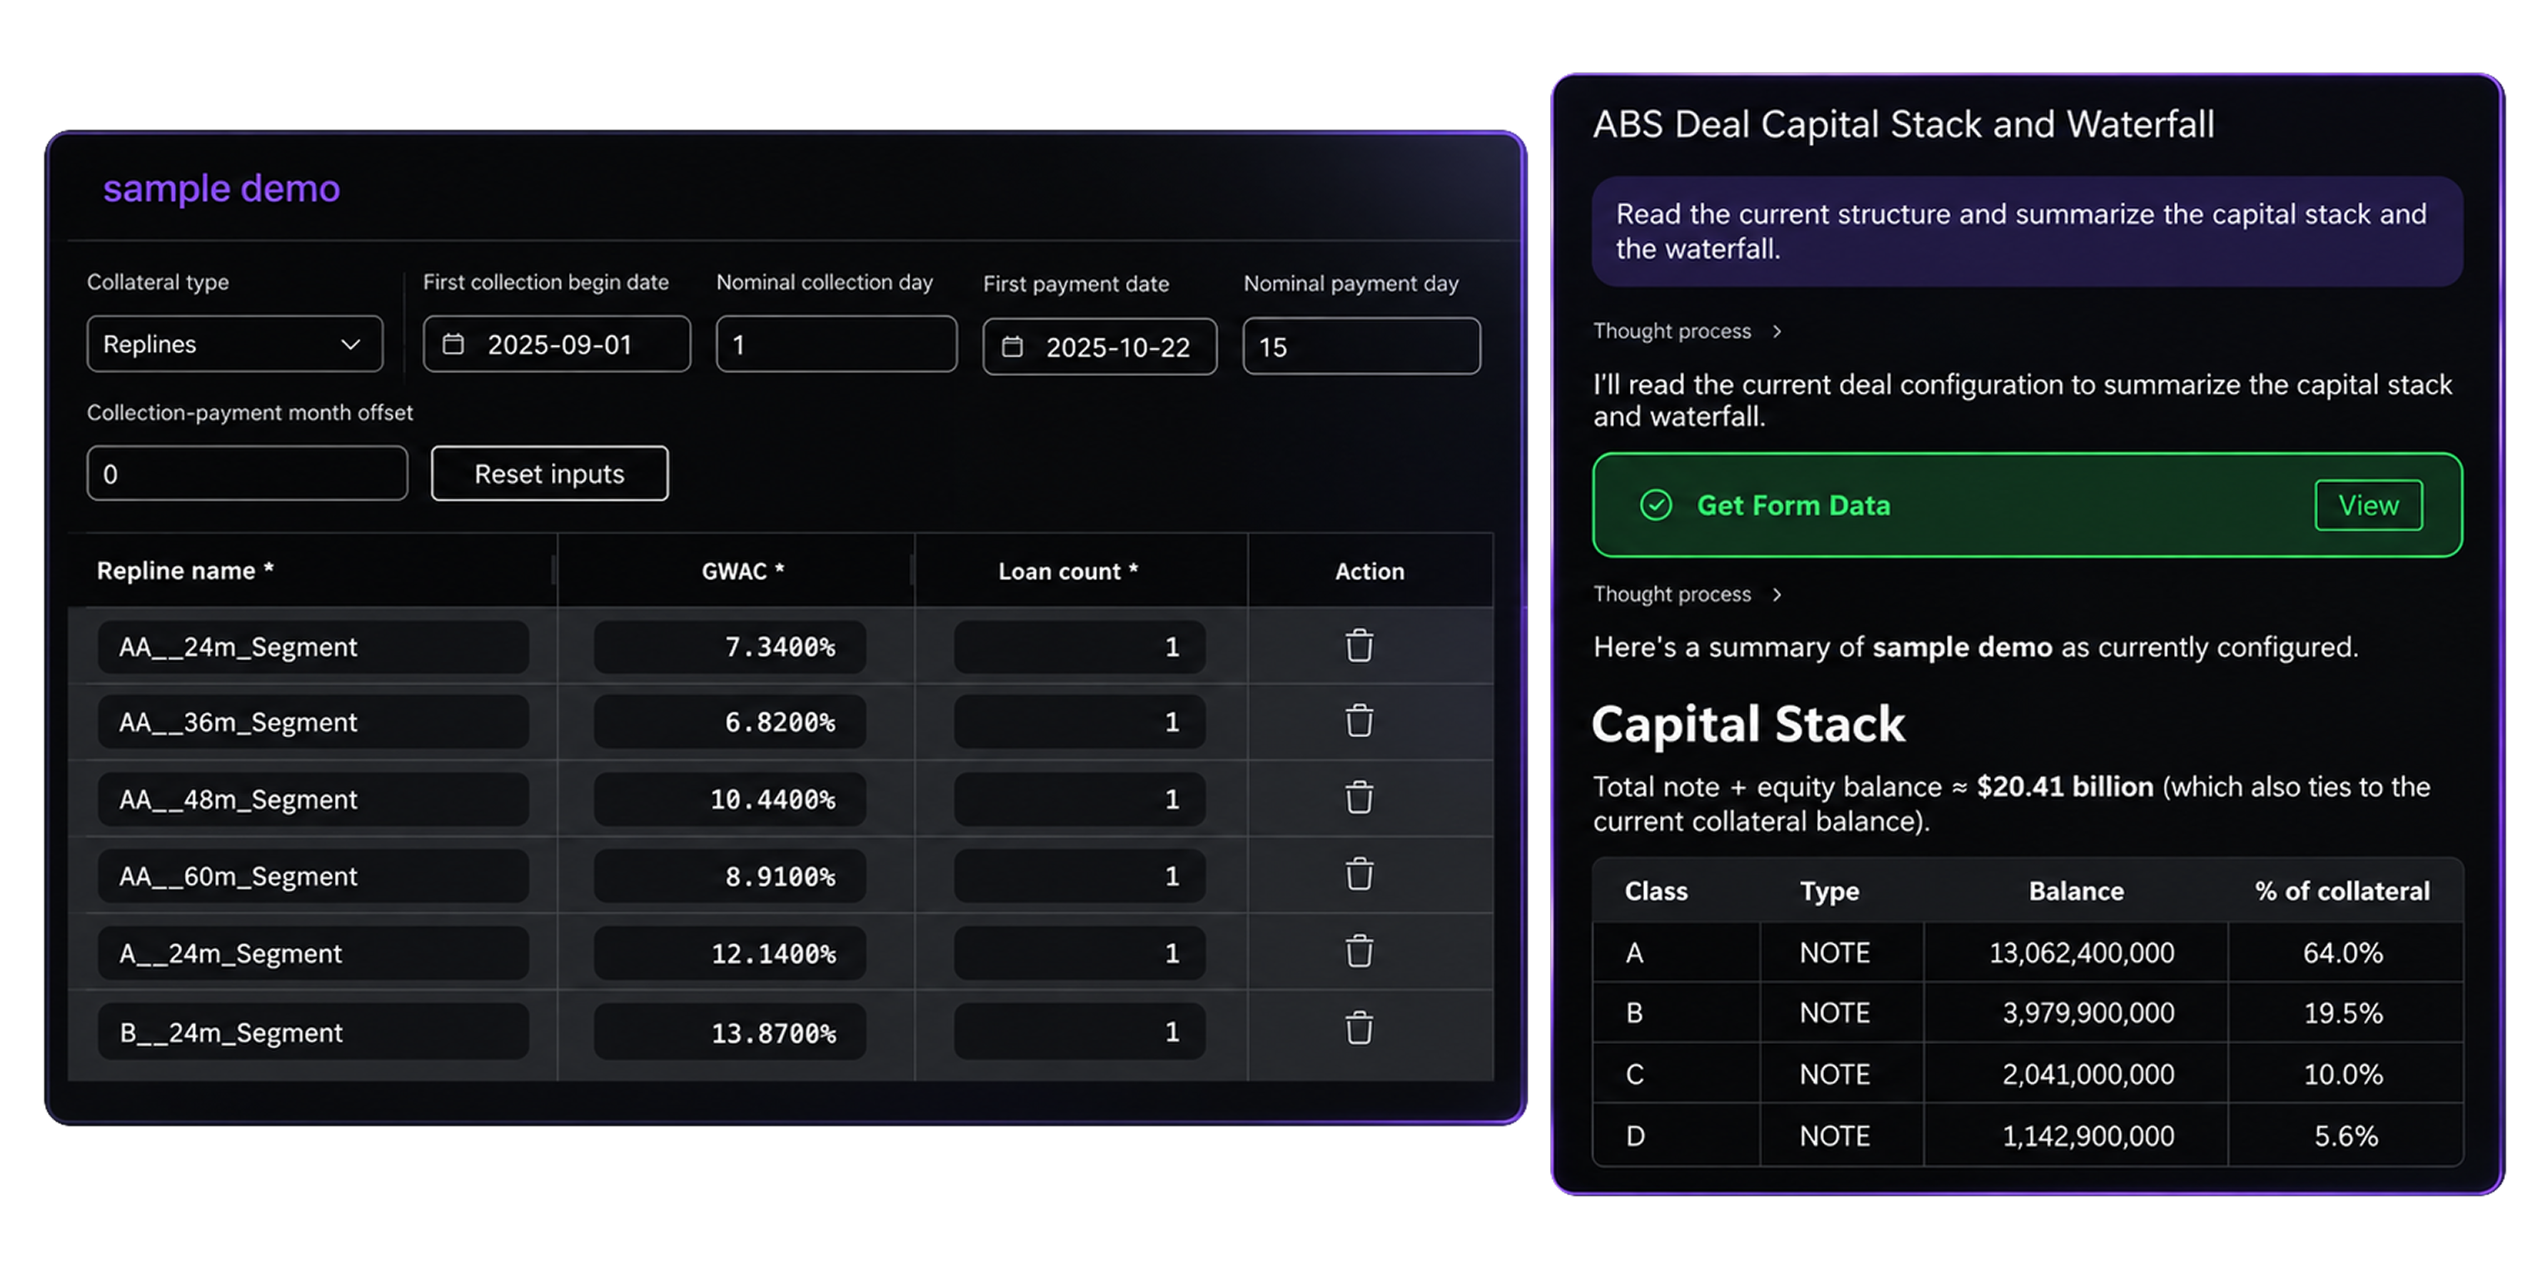Click the 2025-10-22 payment date field
Screen dimensions: 2533x1266
[1100, 346]
